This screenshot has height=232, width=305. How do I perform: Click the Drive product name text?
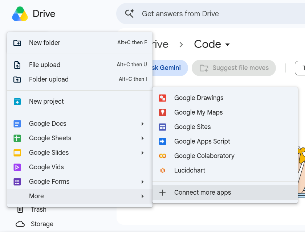tap(44, 14)
